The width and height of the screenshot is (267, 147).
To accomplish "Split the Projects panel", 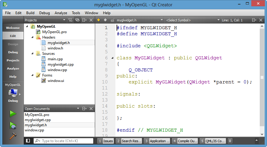I will click(85, 20).
